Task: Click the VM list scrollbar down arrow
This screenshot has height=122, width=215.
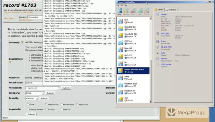Action: coord(151,101)
